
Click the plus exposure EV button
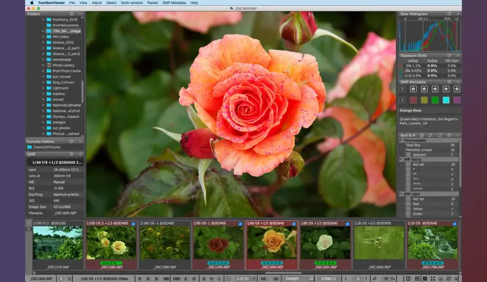point(254,279)
